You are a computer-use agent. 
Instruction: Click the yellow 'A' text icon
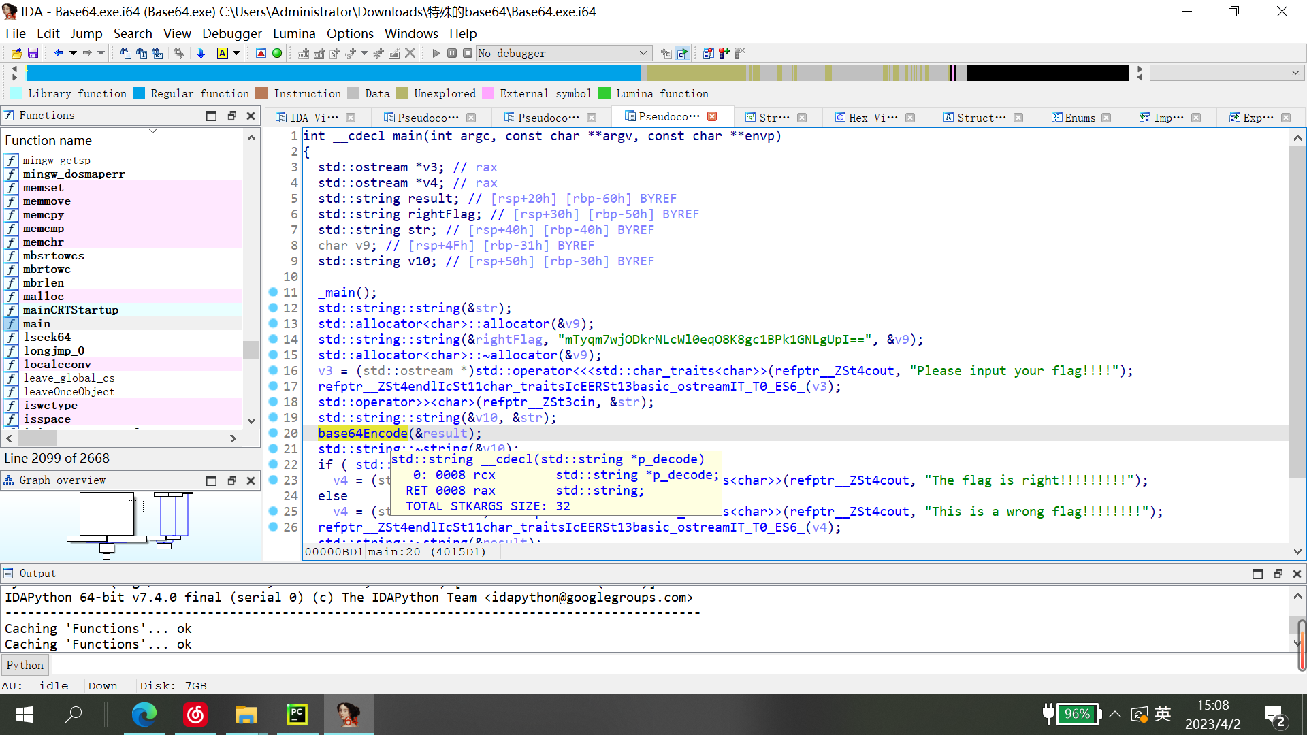(x=223, y=53)
